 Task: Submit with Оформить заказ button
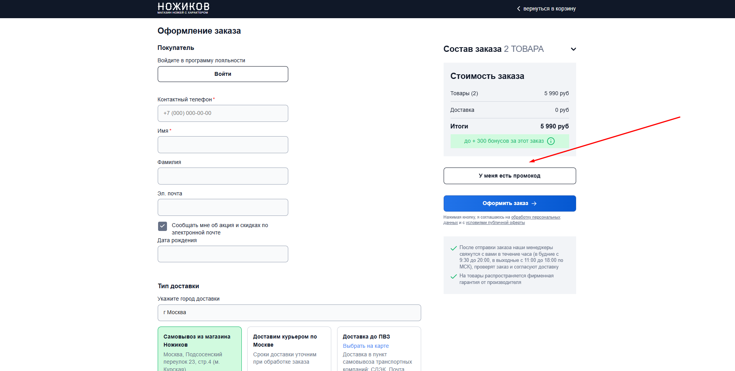tap(509, 203)
